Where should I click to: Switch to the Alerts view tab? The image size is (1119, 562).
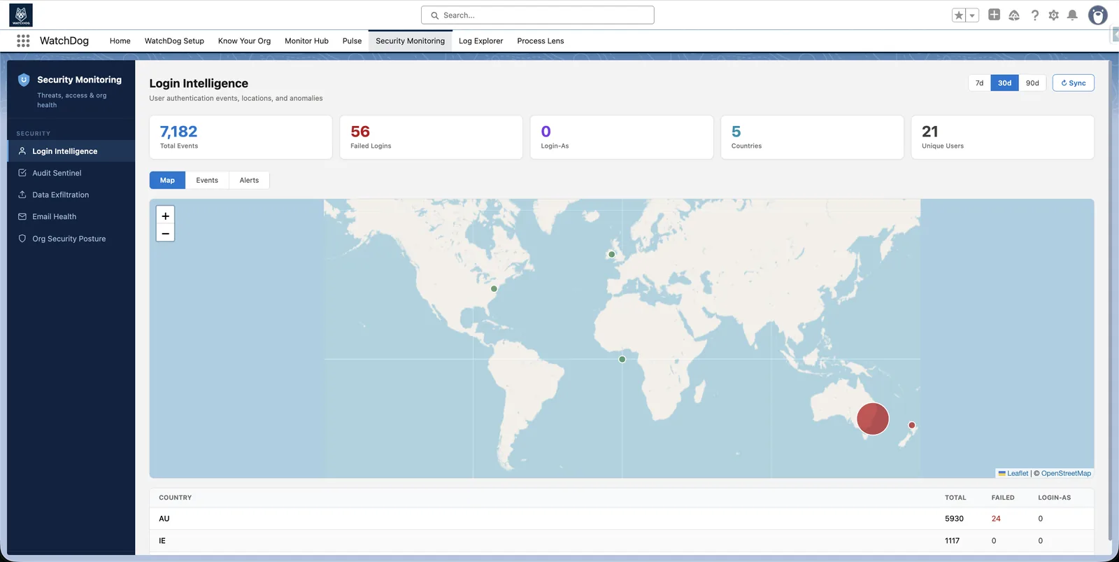249,180
